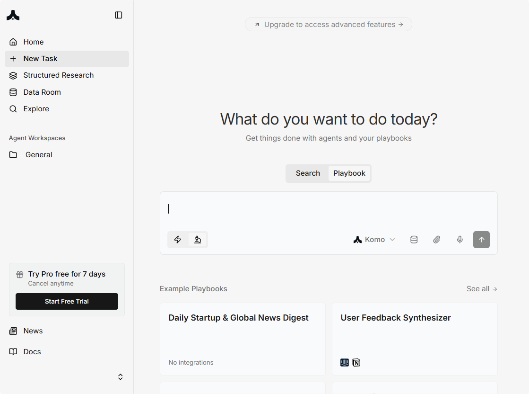Screen dimensions: 529x394
Task: Switch to the Search tab
Action: click(x=308, y=173)
